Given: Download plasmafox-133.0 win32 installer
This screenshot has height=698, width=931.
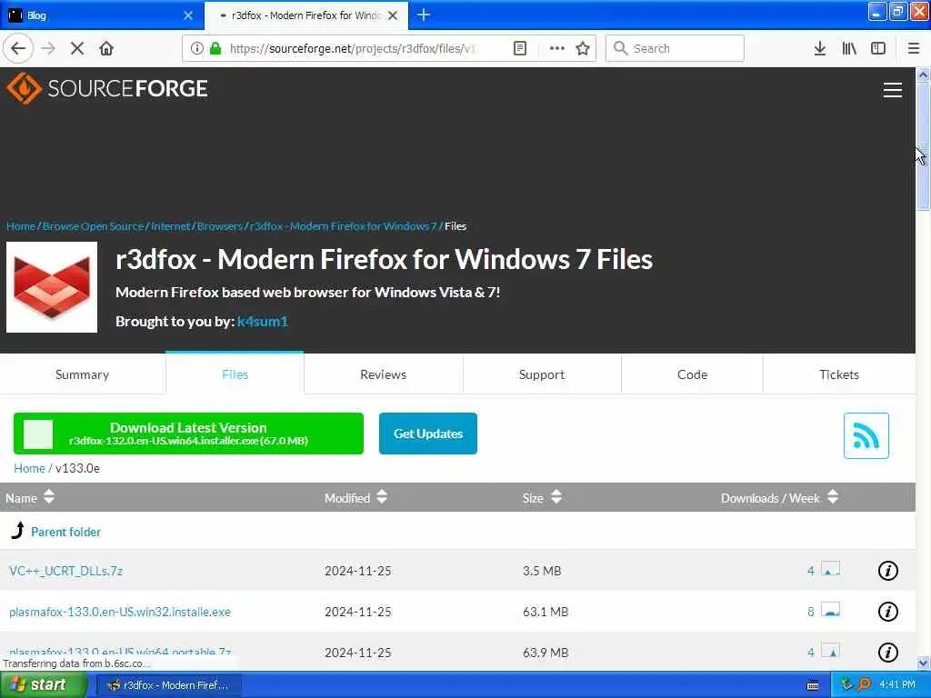Looking at the screenshot, I should 120,612.
